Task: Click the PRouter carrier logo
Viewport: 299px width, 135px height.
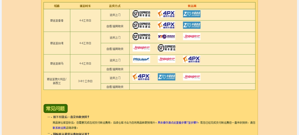Action: 141,59
